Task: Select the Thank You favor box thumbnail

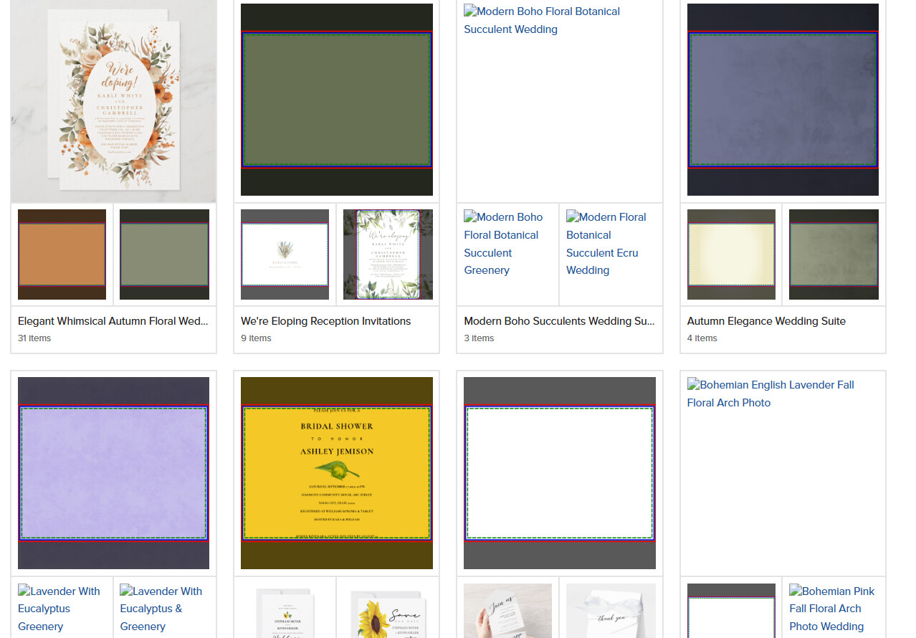Action: [x=611, y=611]
